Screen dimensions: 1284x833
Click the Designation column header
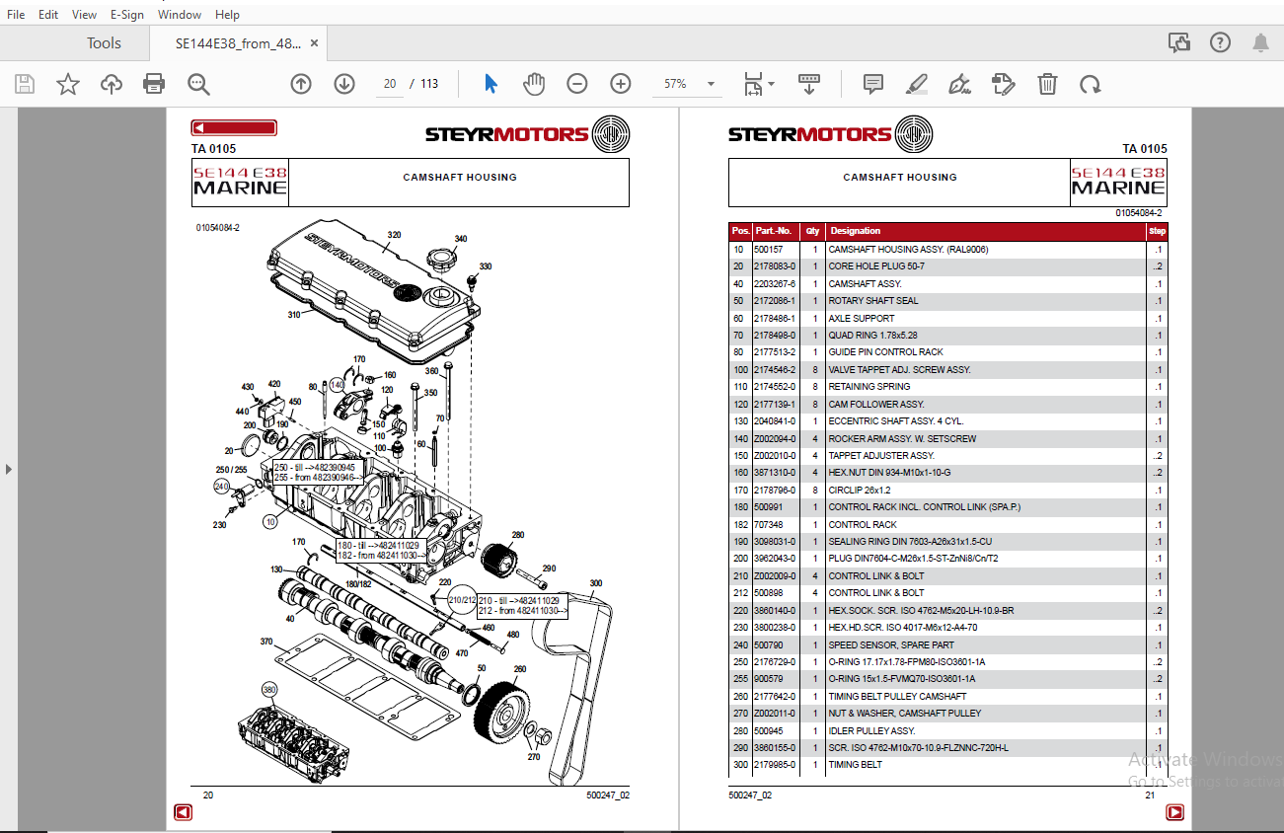pos(856,231)
